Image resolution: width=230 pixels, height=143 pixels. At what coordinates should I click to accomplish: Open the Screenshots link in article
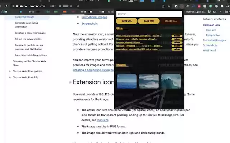click(x=89, y=24)
